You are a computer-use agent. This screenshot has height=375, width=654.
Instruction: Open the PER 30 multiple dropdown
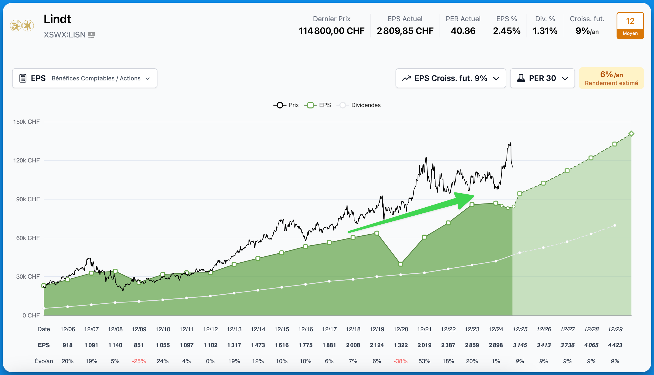pyautogui.click(x=542, y=78)
